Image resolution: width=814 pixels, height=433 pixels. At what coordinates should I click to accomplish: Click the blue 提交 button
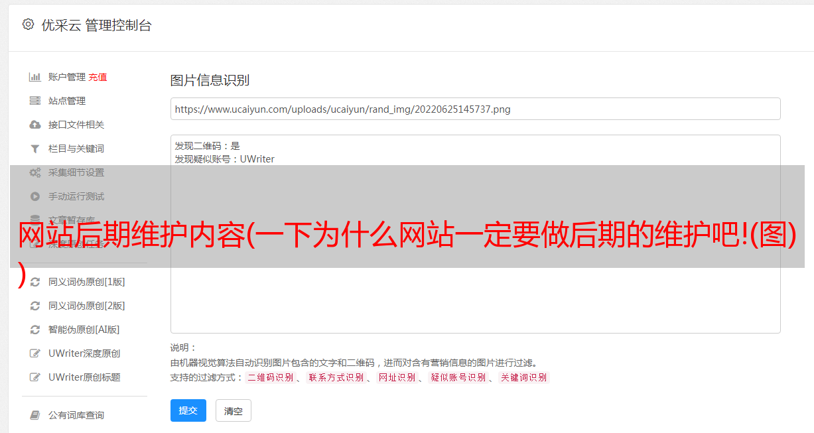click(x=188, y=410)
